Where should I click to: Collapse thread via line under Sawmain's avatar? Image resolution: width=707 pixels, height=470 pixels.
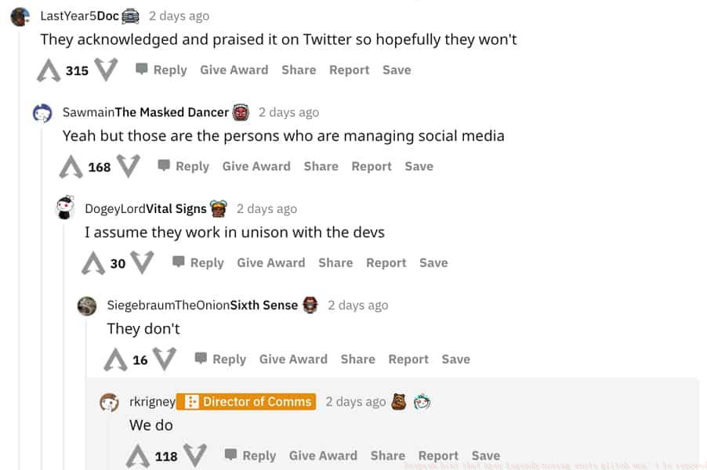tap(42, 298)
